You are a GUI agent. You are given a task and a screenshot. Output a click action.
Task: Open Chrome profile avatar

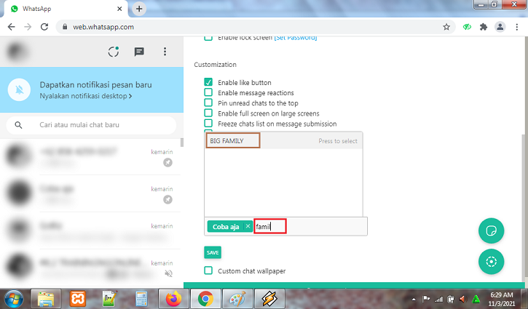[x=500, y=27]
